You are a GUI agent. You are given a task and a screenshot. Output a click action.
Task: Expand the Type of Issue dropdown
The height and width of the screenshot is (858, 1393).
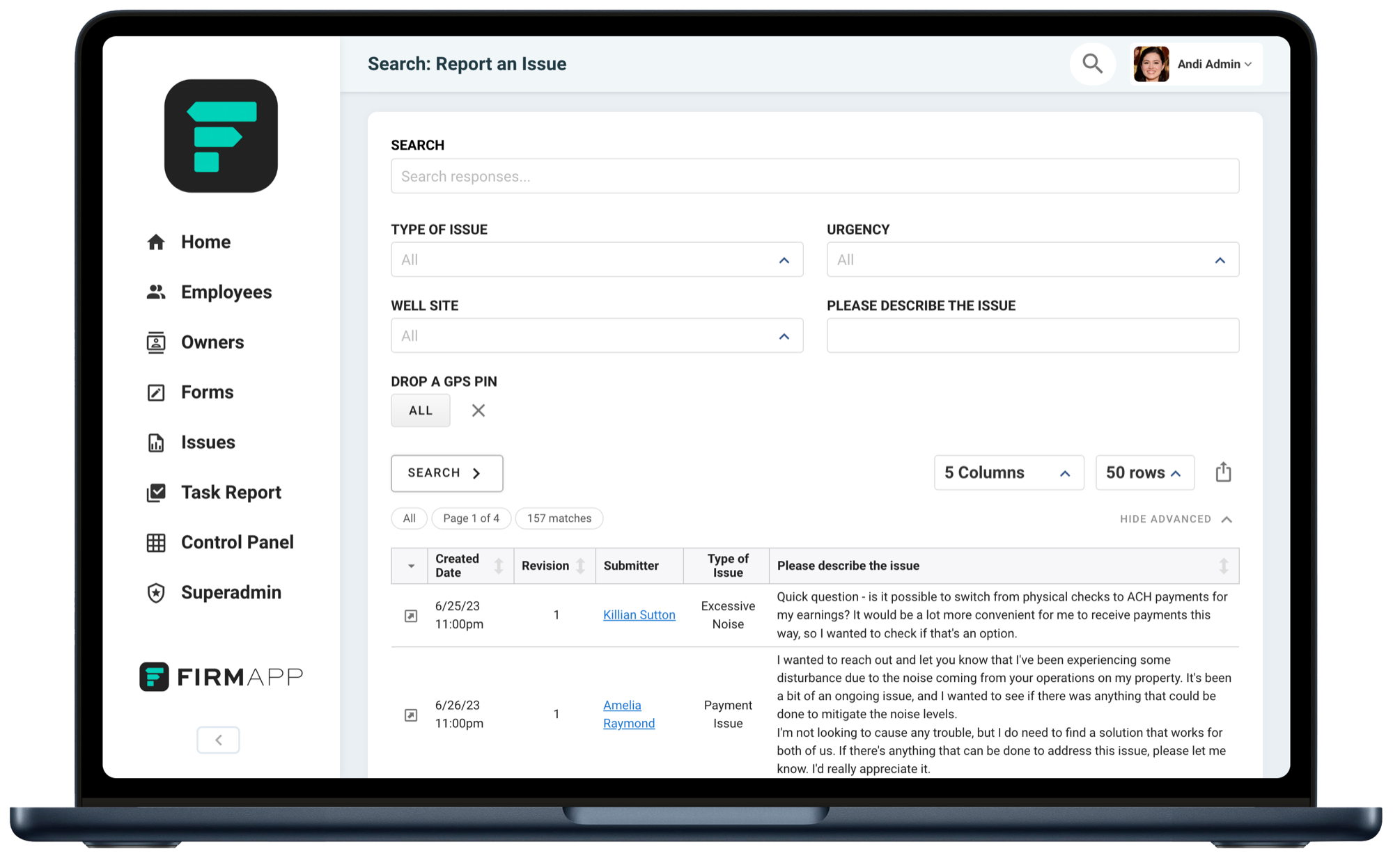pos(596,260)
